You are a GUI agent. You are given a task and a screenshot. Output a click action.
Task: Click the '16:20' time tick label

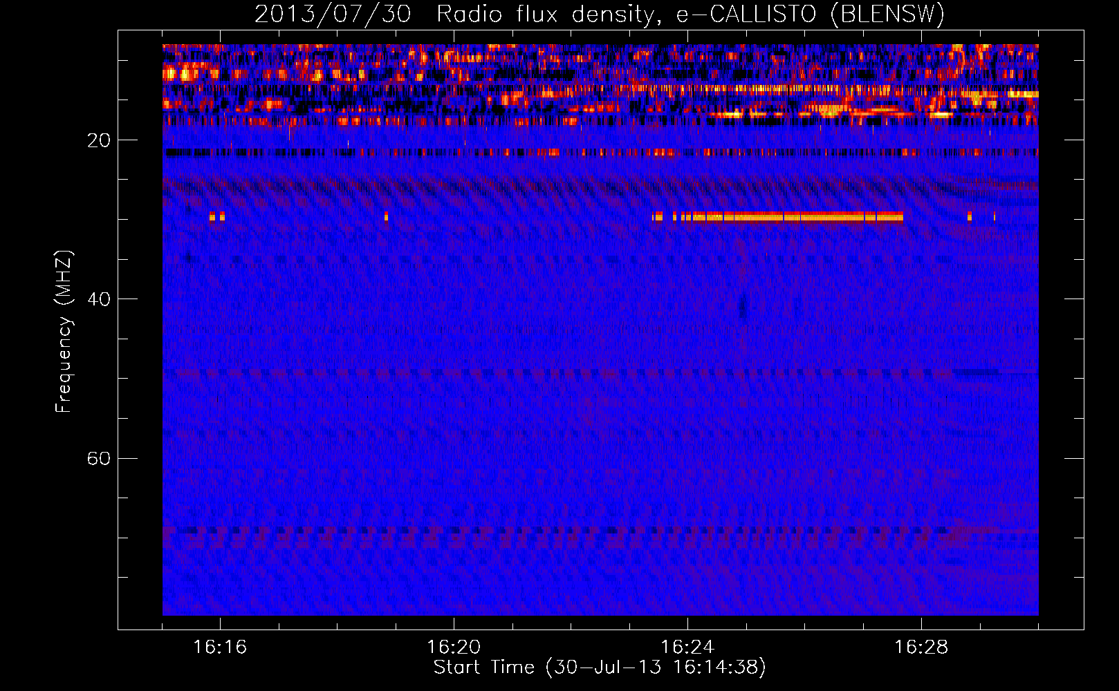(454, 647)
